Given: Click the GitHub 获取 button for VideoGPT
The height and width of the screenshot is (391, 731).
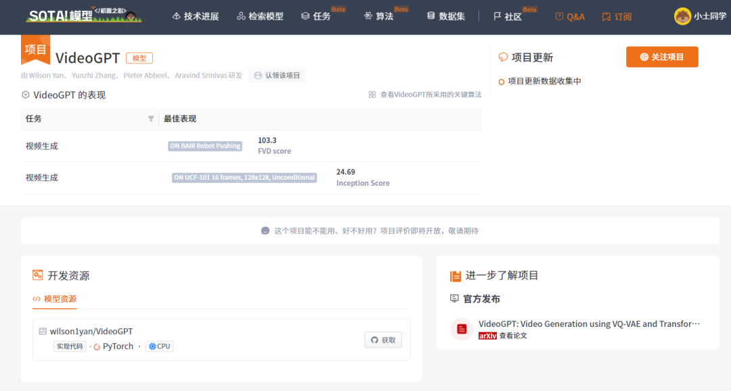Looking at the screenshot, I should coord(382,340).
